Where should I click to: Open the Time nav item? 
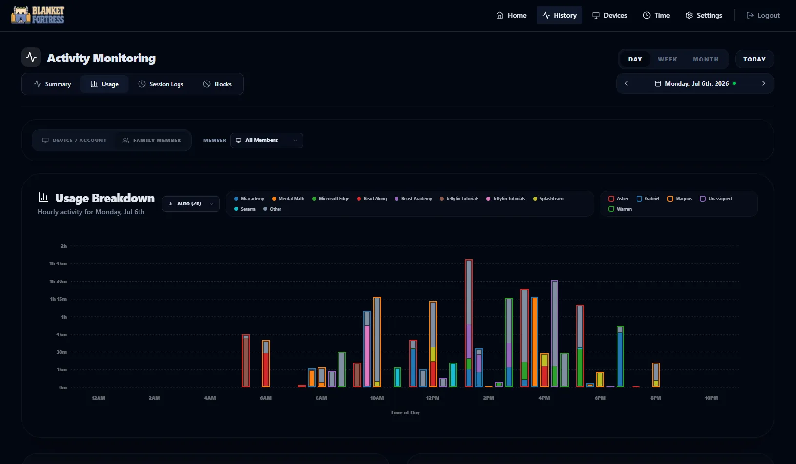[x=656, y=15]
